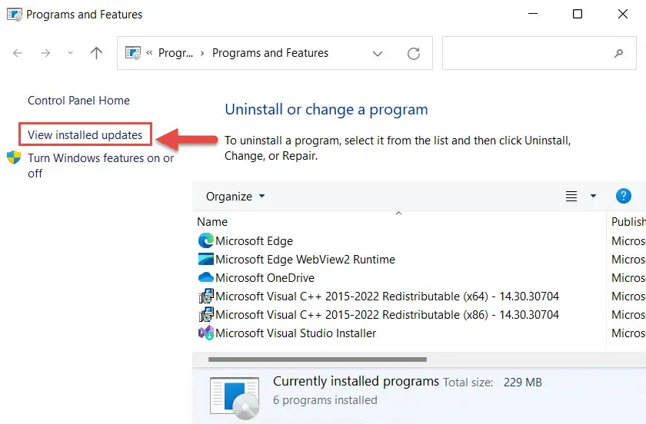Click the Publisher column header
Screen dimensions: 646x424
(628, 222)
